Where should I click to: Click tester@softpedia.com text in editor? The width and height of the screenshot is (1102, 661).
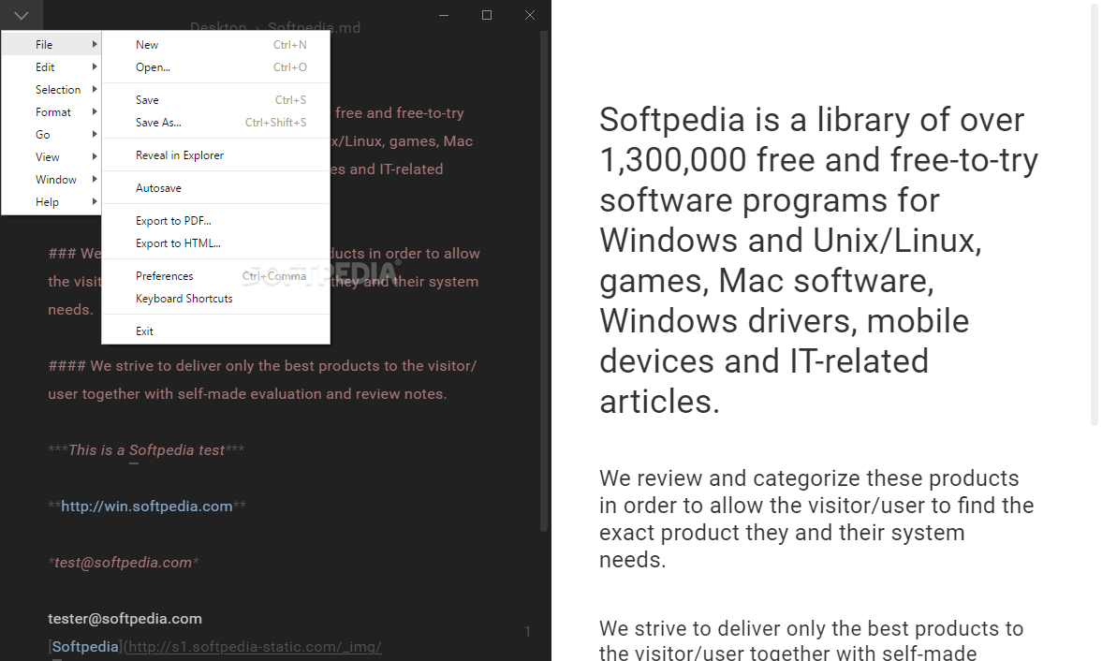tap(125, 619)
